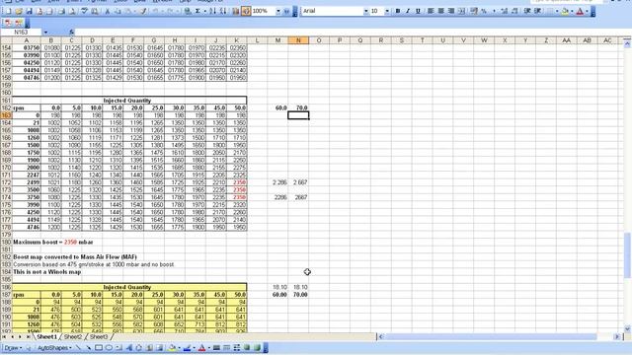Click Increase Decimal icon
Image resolution: width=632 pixels, height=355 pixels.
click(x=505, y=11)
